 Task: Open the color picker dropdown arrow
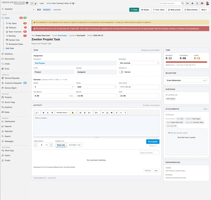76,112
